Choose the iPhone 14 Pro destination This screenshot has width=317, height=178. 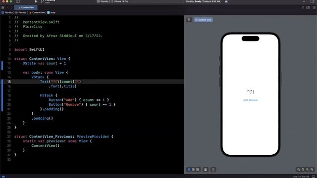[x=120, y=1]
